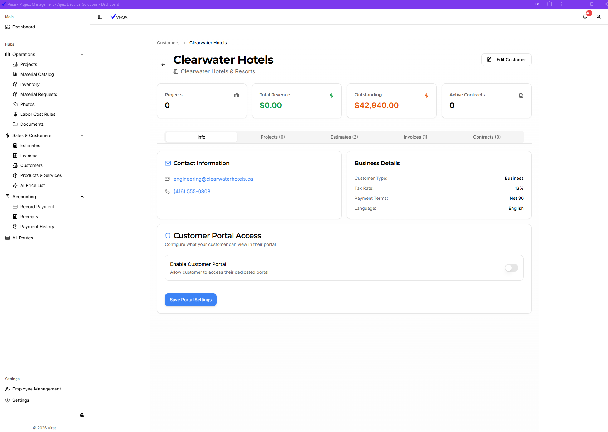Open the browser three-dot menu
This screenshot has width=608, height=432.
tap(562, 4)
